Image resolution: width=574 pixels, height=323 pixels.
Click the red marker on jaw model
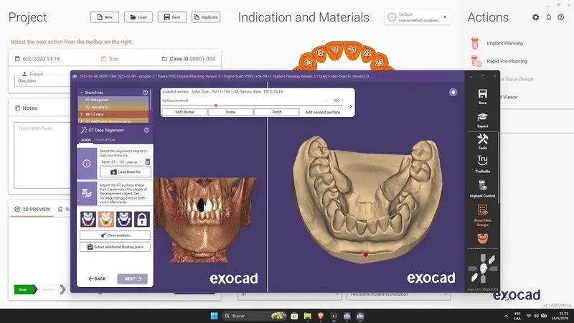coord(365,255)
